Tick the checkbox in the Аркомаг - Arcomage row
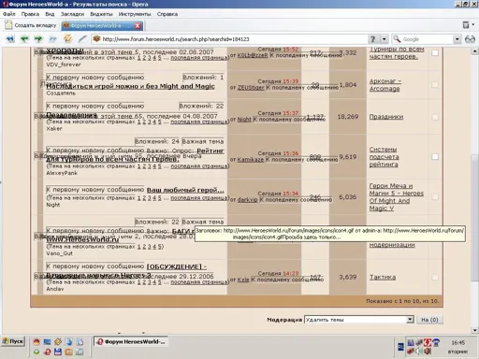Image resolution: width=479 pixels, height=359 pixels. [x=435, y=85]
